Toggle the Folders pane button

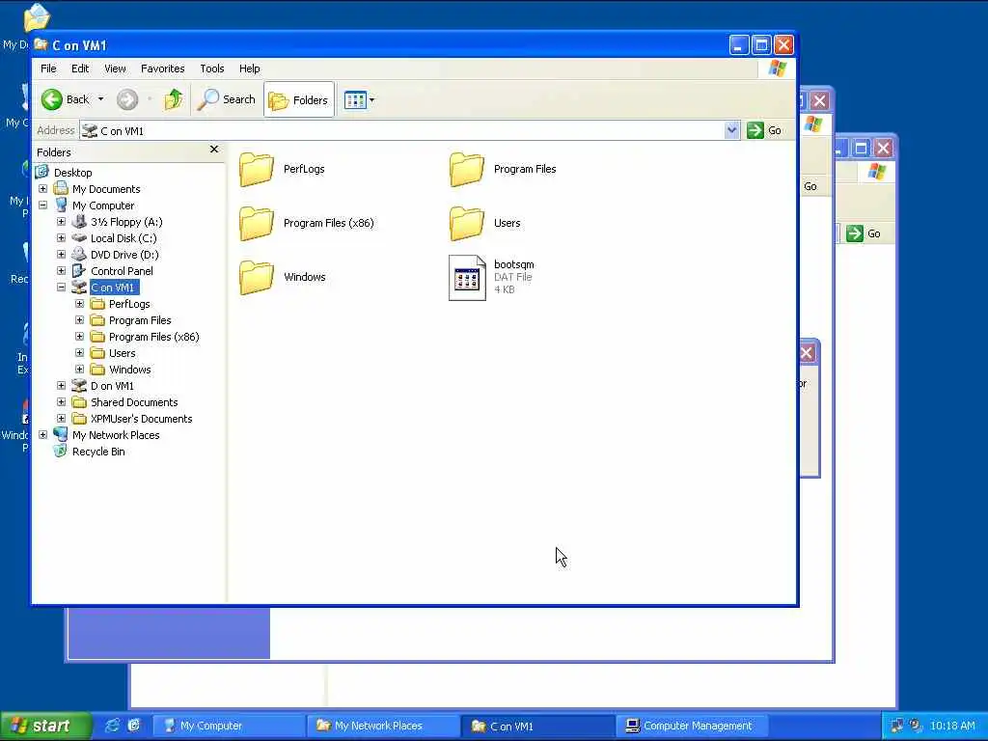coord(299,99)
